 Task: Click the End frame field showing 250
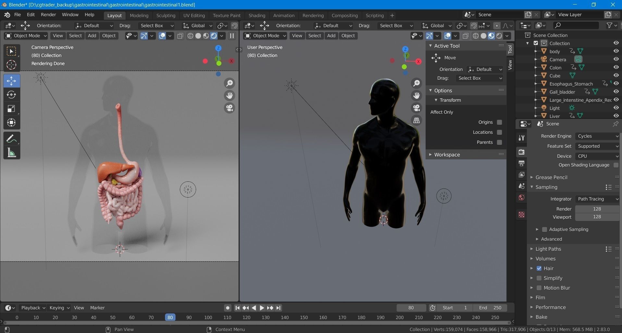[x=491, y=308]
